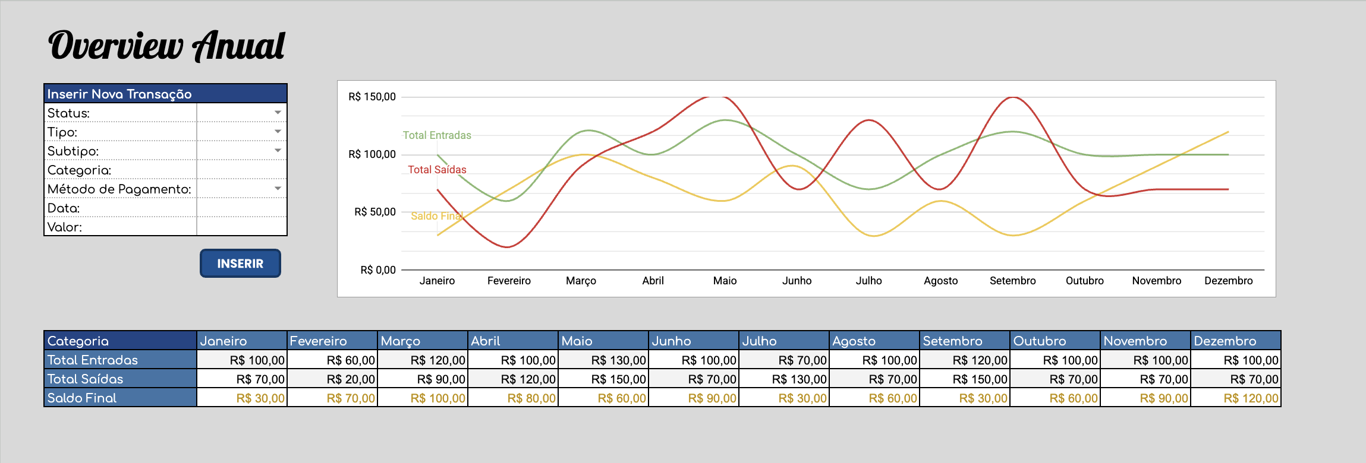Click the Saldo Final row header
Screen dimensions: 1366x463
click(x=120, y=398)
